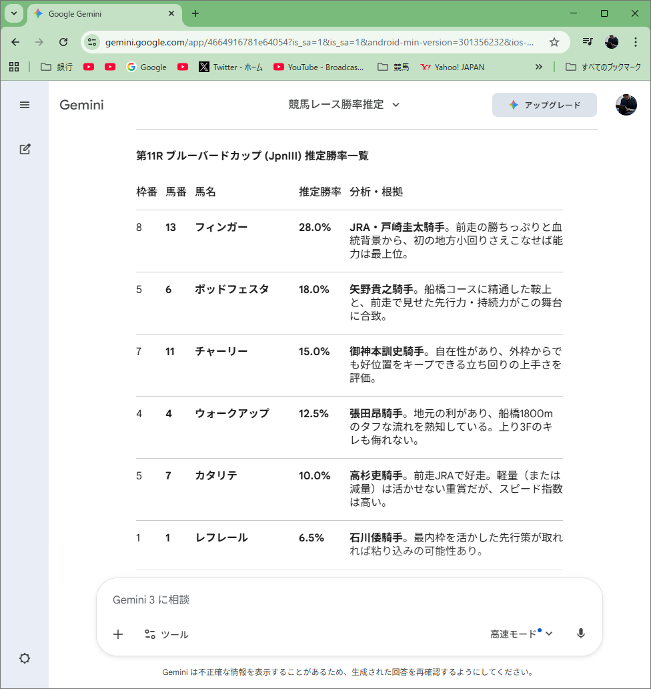Click the browser forward arrow
651x689 pixels.
tap(39, 42)
